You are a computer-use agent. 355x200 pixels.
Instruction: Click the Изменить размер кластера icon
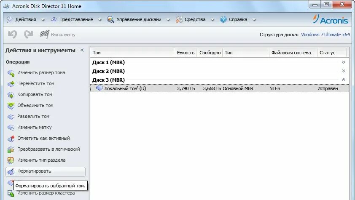pyautogui.click(x=11, y=193)
